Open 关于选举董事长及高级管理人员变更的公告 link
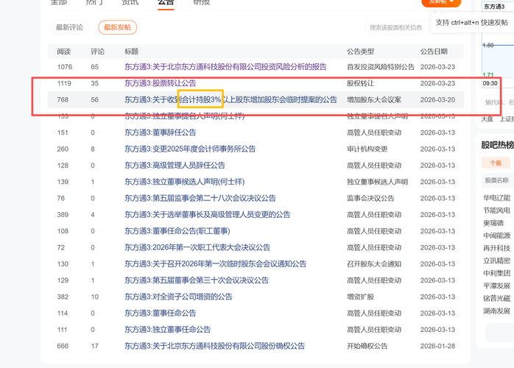 208,214
